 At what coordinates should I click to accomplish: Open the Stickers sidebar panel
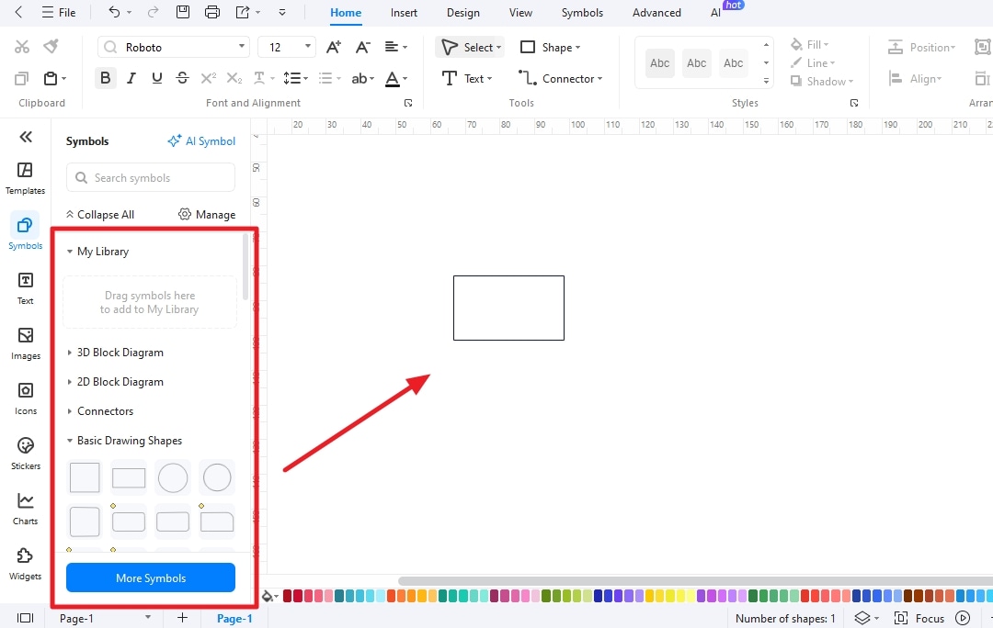(26, 454)
